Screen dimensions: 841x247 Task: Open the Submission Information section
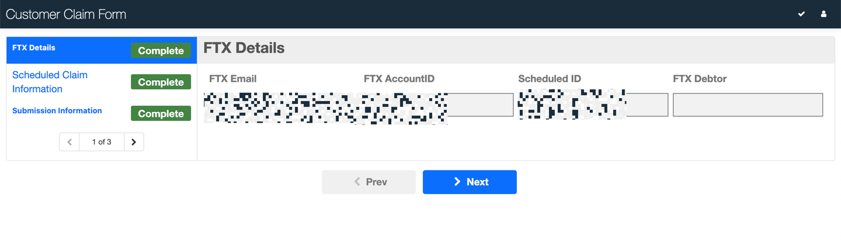57,110
